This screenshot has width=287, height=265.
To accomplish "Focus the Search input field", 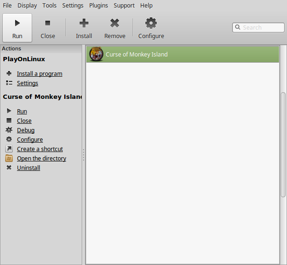I will point(258,28).
